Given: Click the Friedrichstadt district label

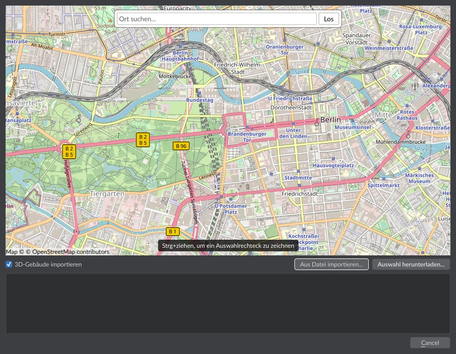Looking at the screenshot, I should coord(300,194).
